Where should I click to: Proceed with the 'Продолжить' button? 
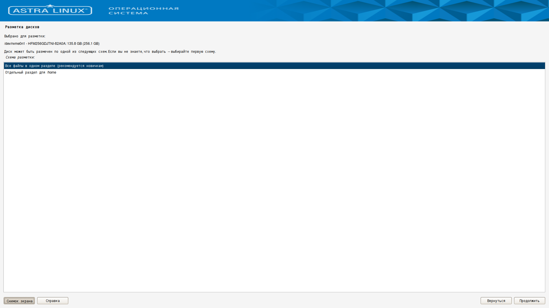[x=529, y=301]
